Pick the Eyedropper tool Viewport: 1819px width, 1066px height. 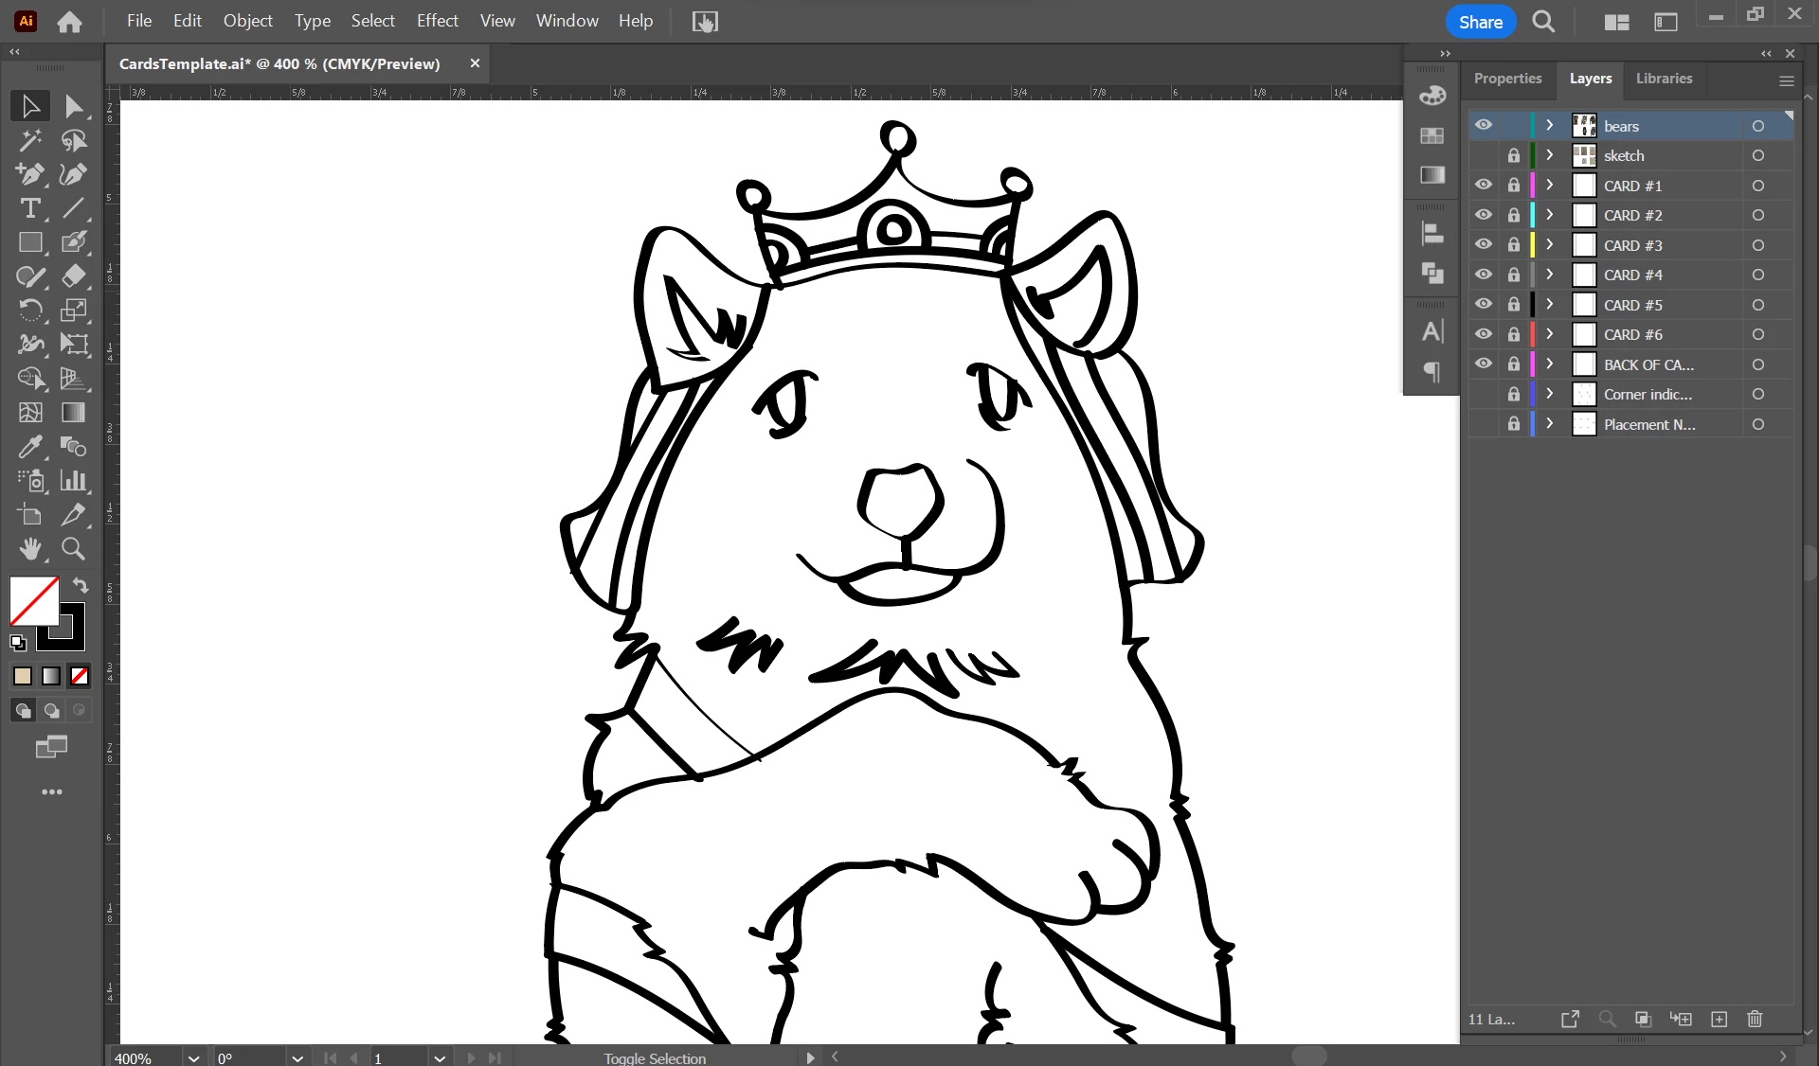click(30, 447)
